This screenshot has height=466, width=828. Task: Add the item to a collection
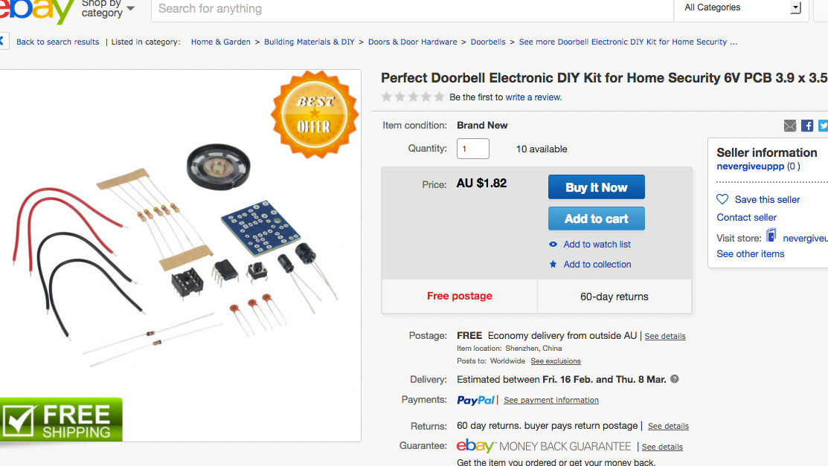[597, 264]
